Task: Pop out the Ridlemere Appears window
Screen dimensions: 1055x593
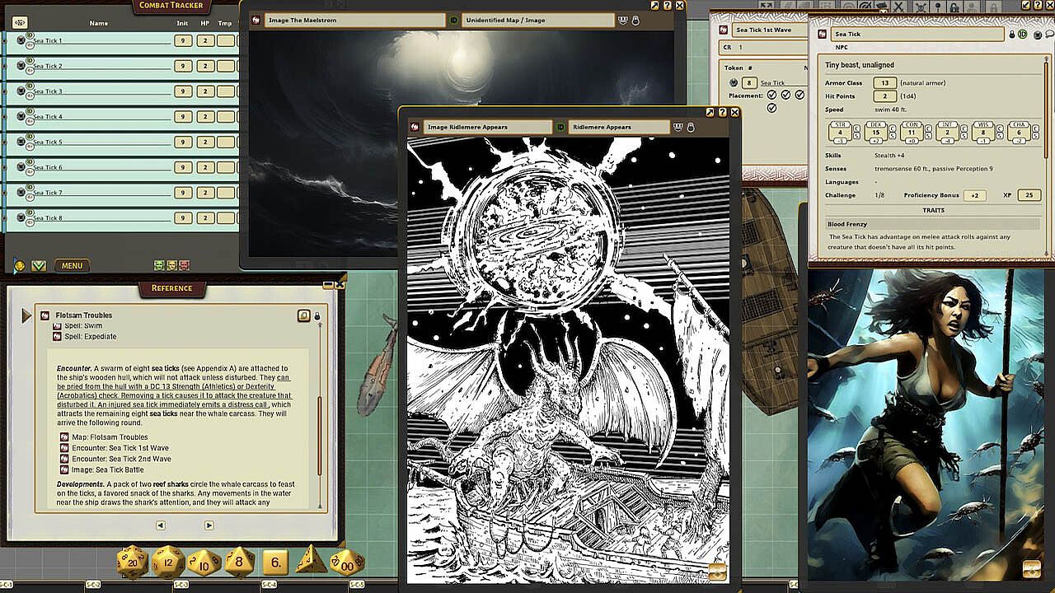Action: (710, 113)
